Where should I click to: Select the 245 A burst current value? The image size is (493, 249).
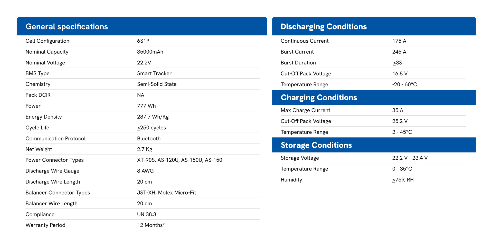point(399,52)
